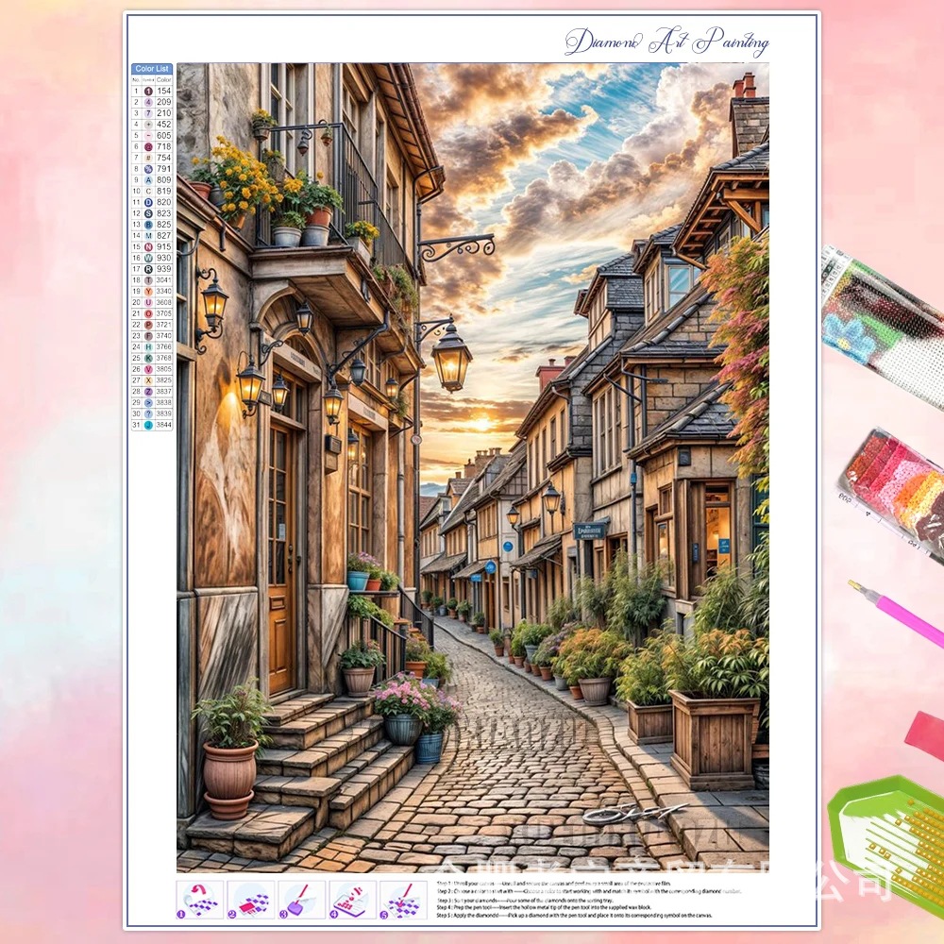Select symbol + swatch for color 452
This screenshot has width=944, height=944.
click(x=148, y=125)
